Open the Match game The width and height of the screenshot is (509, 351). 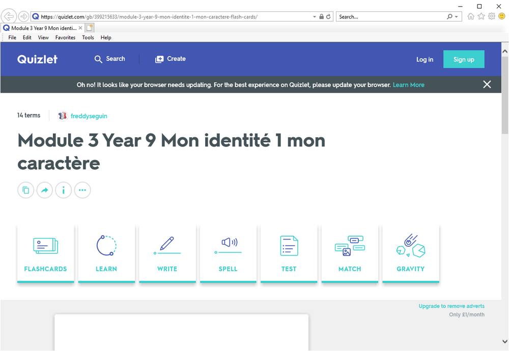pos(350,254)
